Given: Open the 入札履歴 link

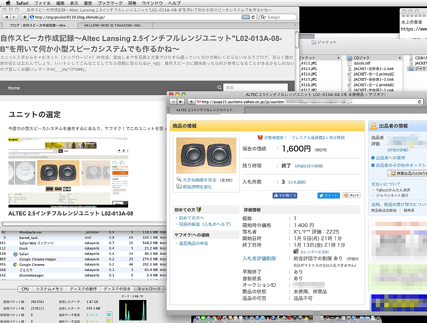Looking at the screenshot, I should point(297,182).
